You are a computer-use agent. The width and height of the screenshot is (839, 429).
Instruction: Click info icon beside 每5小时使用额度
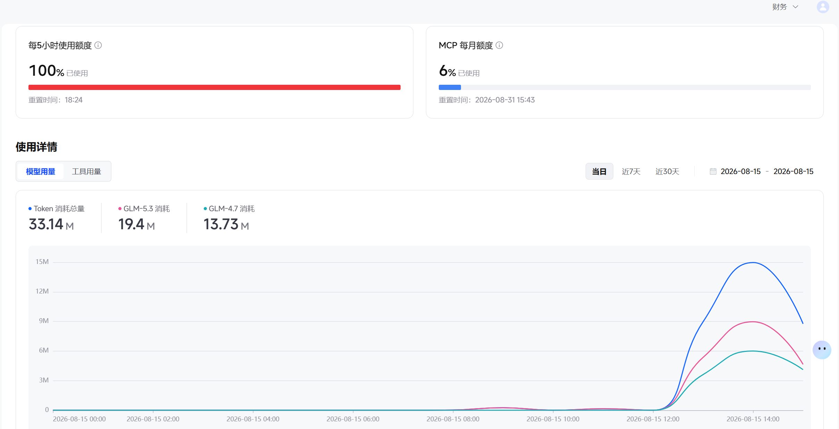point(98,45)
